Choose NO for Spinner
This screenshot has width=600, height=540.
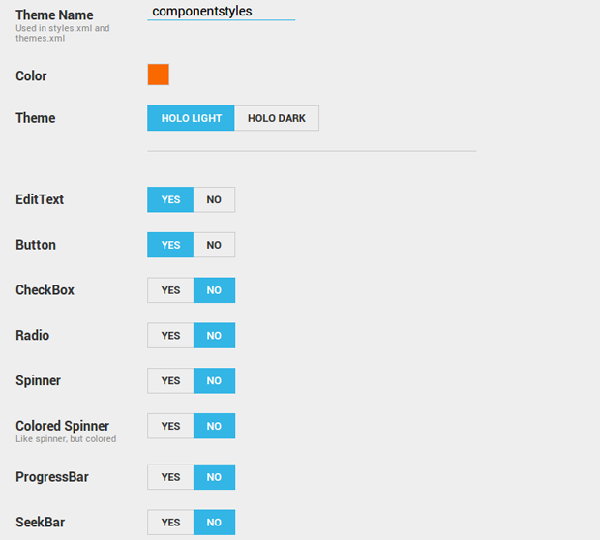pos(214,380)
